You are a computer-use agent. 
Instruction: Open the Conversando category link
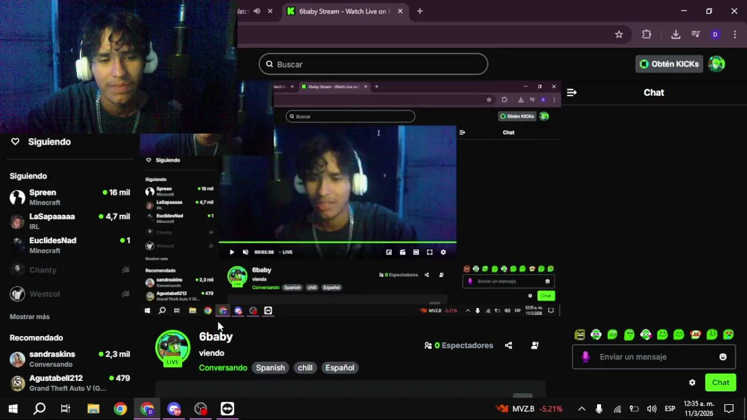223,367
